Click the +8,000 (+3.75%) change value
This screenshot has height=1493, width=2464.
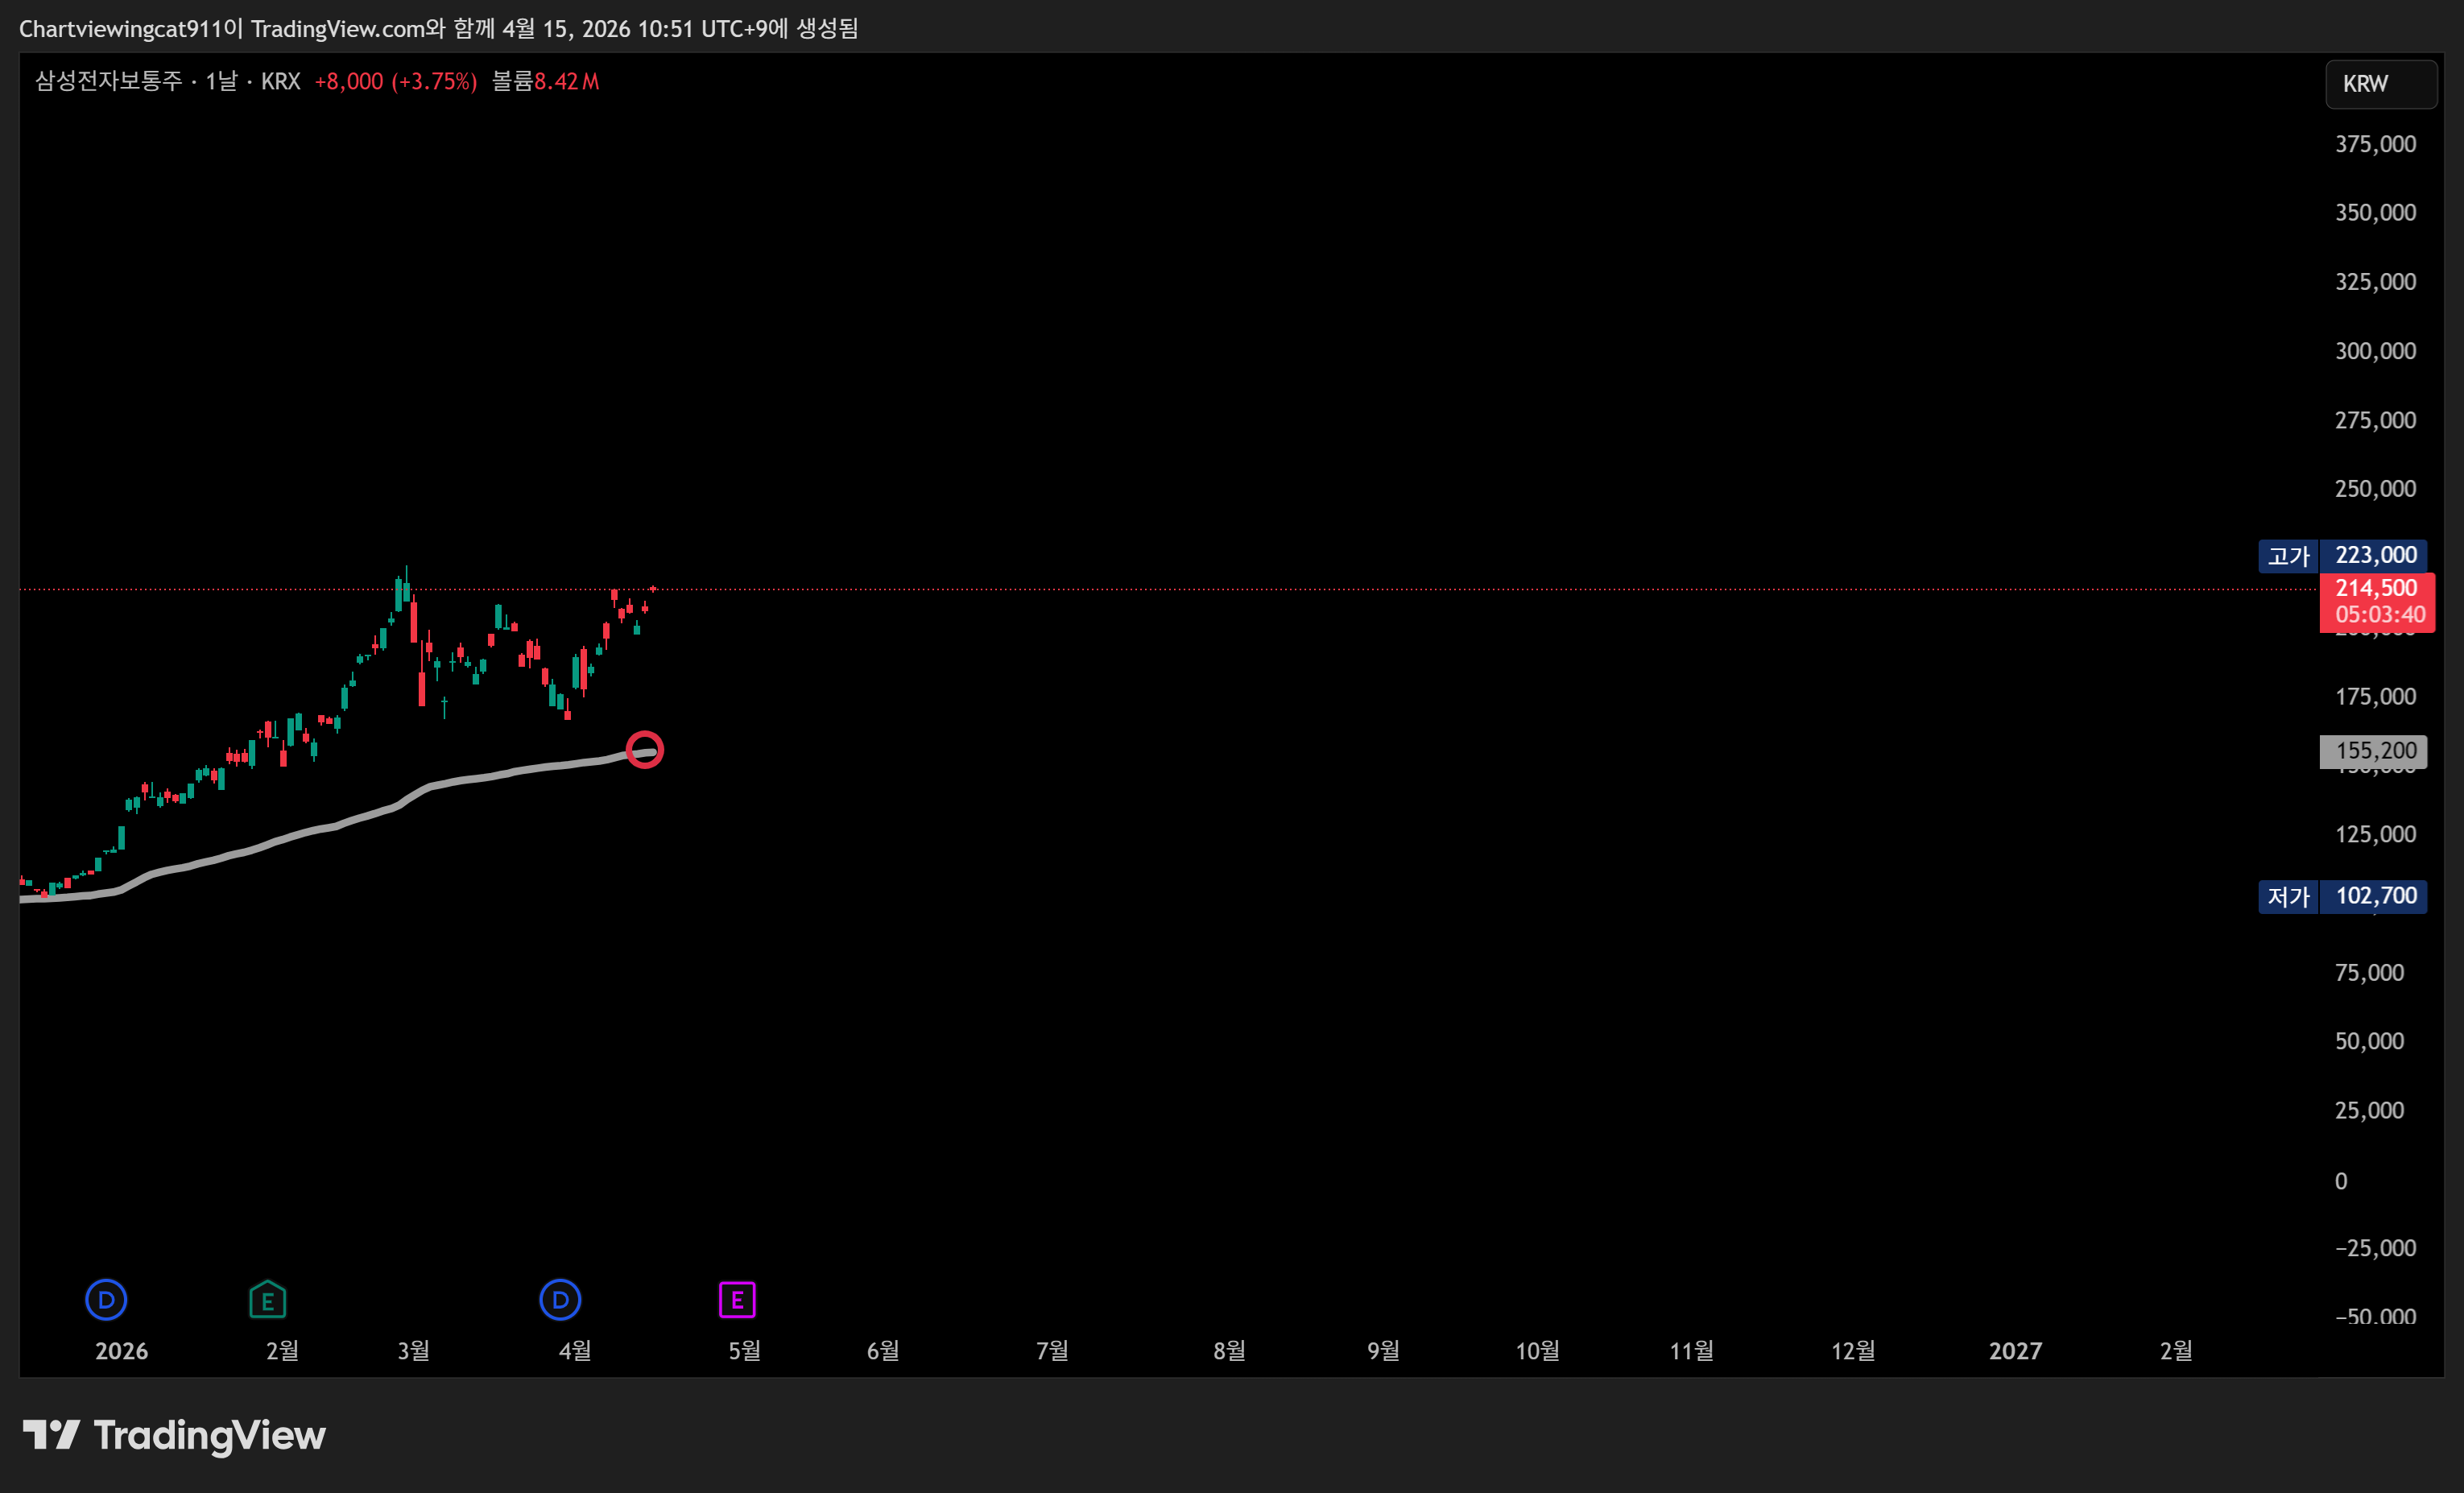pyautogui.click(x=395, y=81)
